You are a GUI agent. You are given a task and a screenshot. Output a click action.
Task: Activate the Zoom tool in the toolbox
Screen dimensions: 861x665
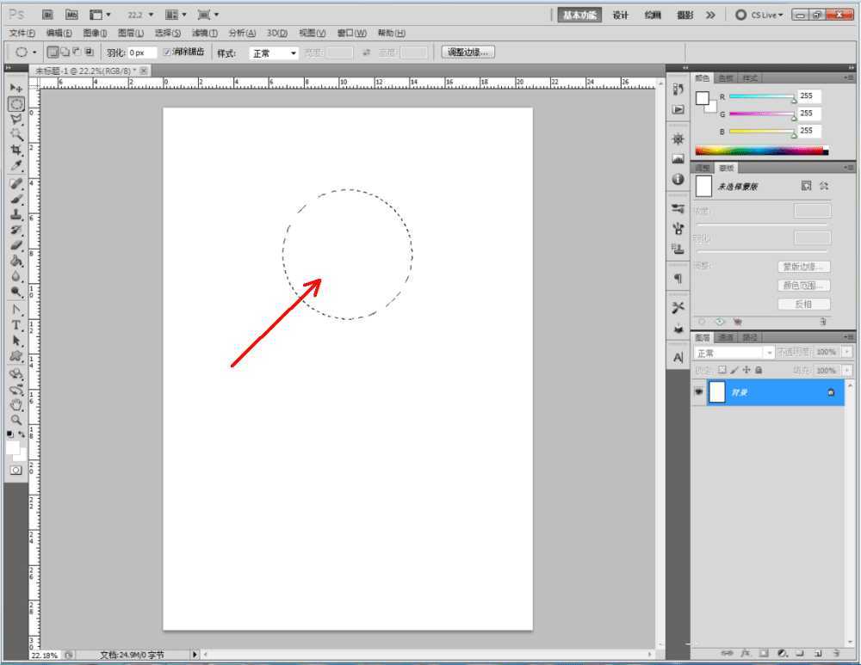tap(15, 420)
